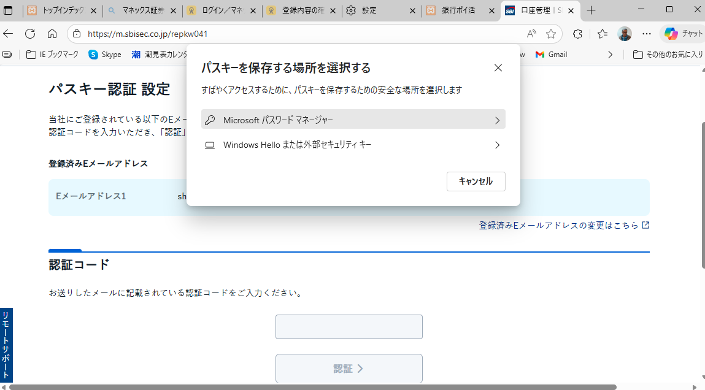
Task: Click the user profile avatar
Action: pos(625,34)
